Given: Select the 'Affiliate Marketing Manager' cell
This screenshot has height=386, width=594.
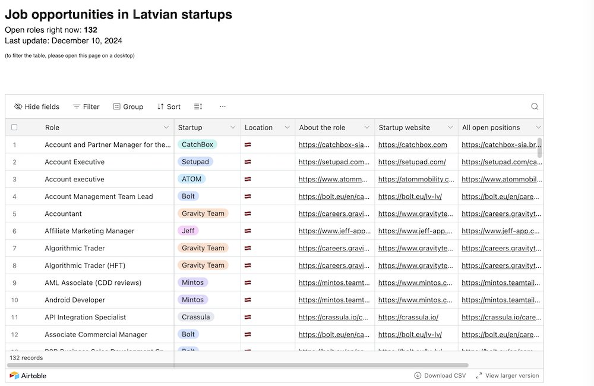Looking at the screenshot, I should [90, 231].
